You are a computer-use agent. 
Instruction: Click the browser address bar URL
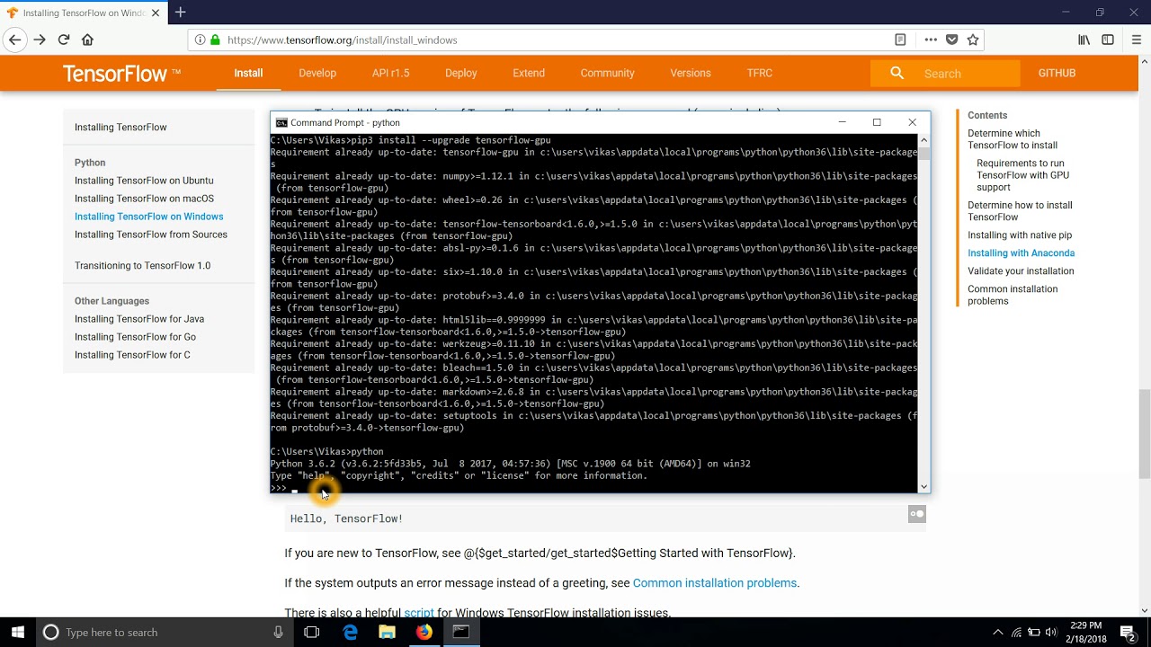[x=342, y=40]
